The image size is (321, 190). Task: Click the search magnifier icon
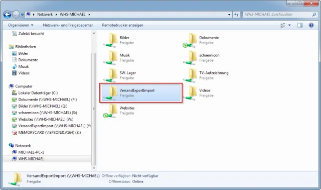coord(314,15)
